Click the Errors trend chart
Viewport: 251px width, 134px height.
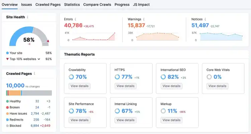tap(94, 36)
